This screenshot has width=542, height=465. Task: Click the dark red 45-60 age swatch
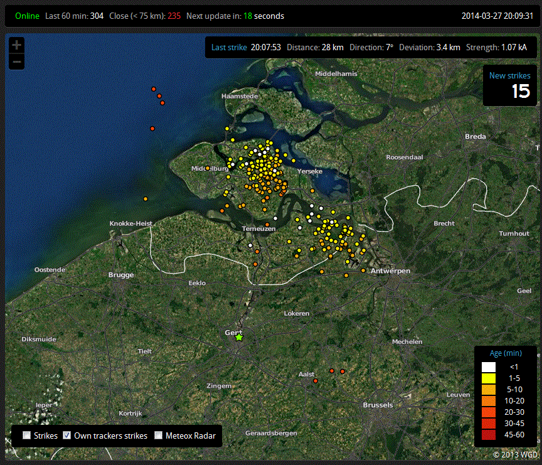coord(489,435)
